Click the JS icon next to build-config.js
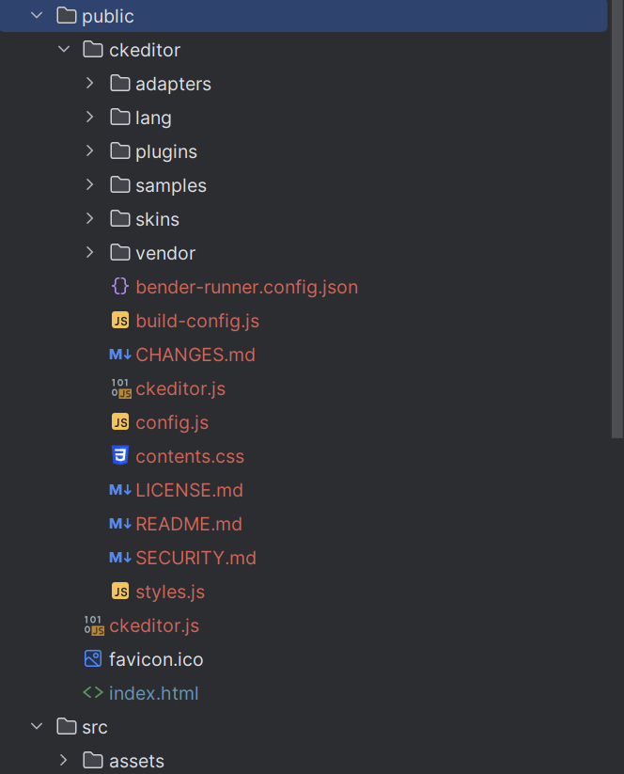Screen dimensions: 624x774 tap(119, 320)
